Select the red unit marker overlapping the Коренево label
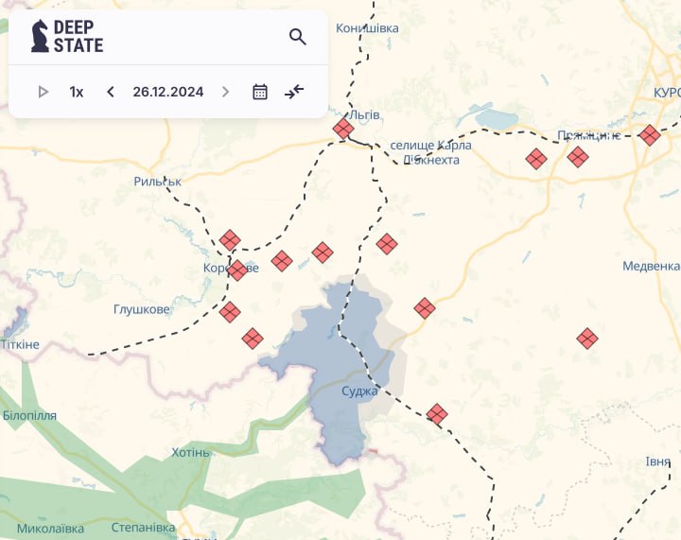Viewport: 681px width, 540px height. click(236, 270)
